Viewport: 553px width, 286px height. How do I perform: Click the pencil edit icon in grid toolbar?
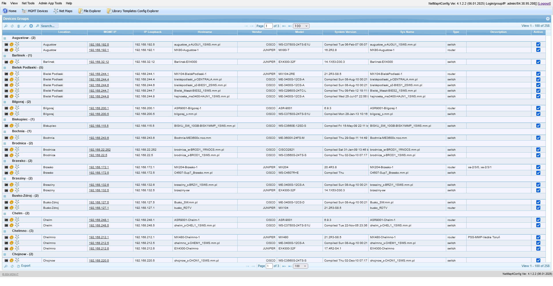point(25,26)
